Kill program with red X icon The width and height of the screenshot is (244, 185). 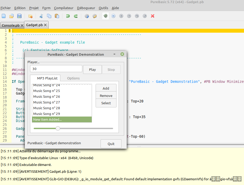[153, 16]
